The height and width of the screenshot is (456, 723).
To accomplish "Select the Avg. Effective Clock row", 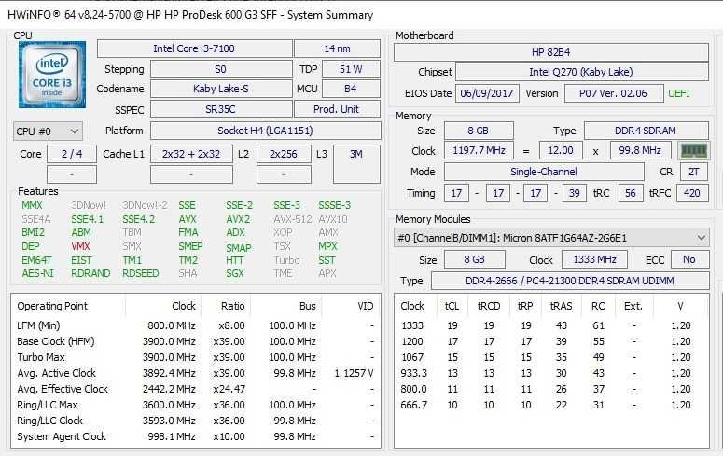I will coord(196,389).
